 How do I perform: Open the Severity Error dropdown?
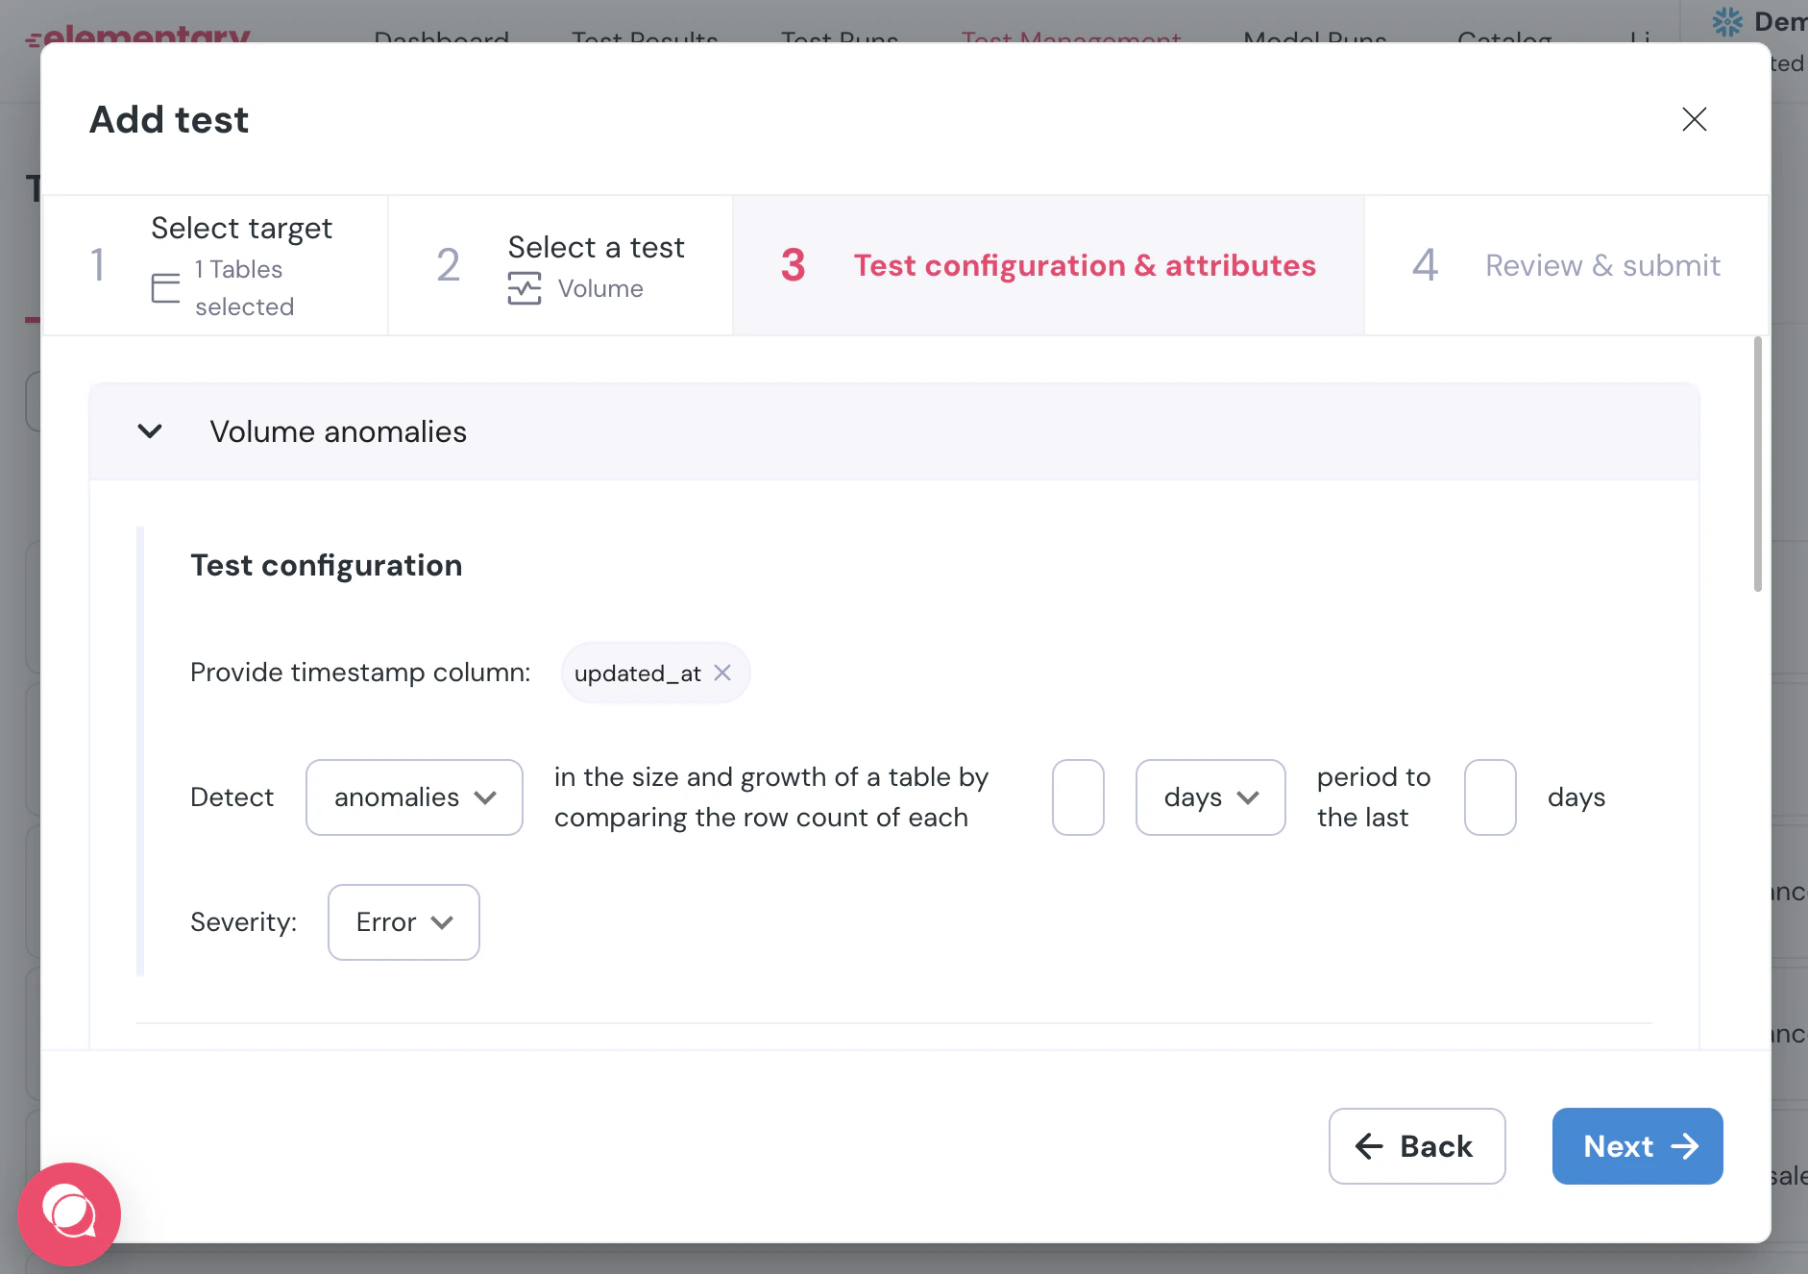coord(403,922)
